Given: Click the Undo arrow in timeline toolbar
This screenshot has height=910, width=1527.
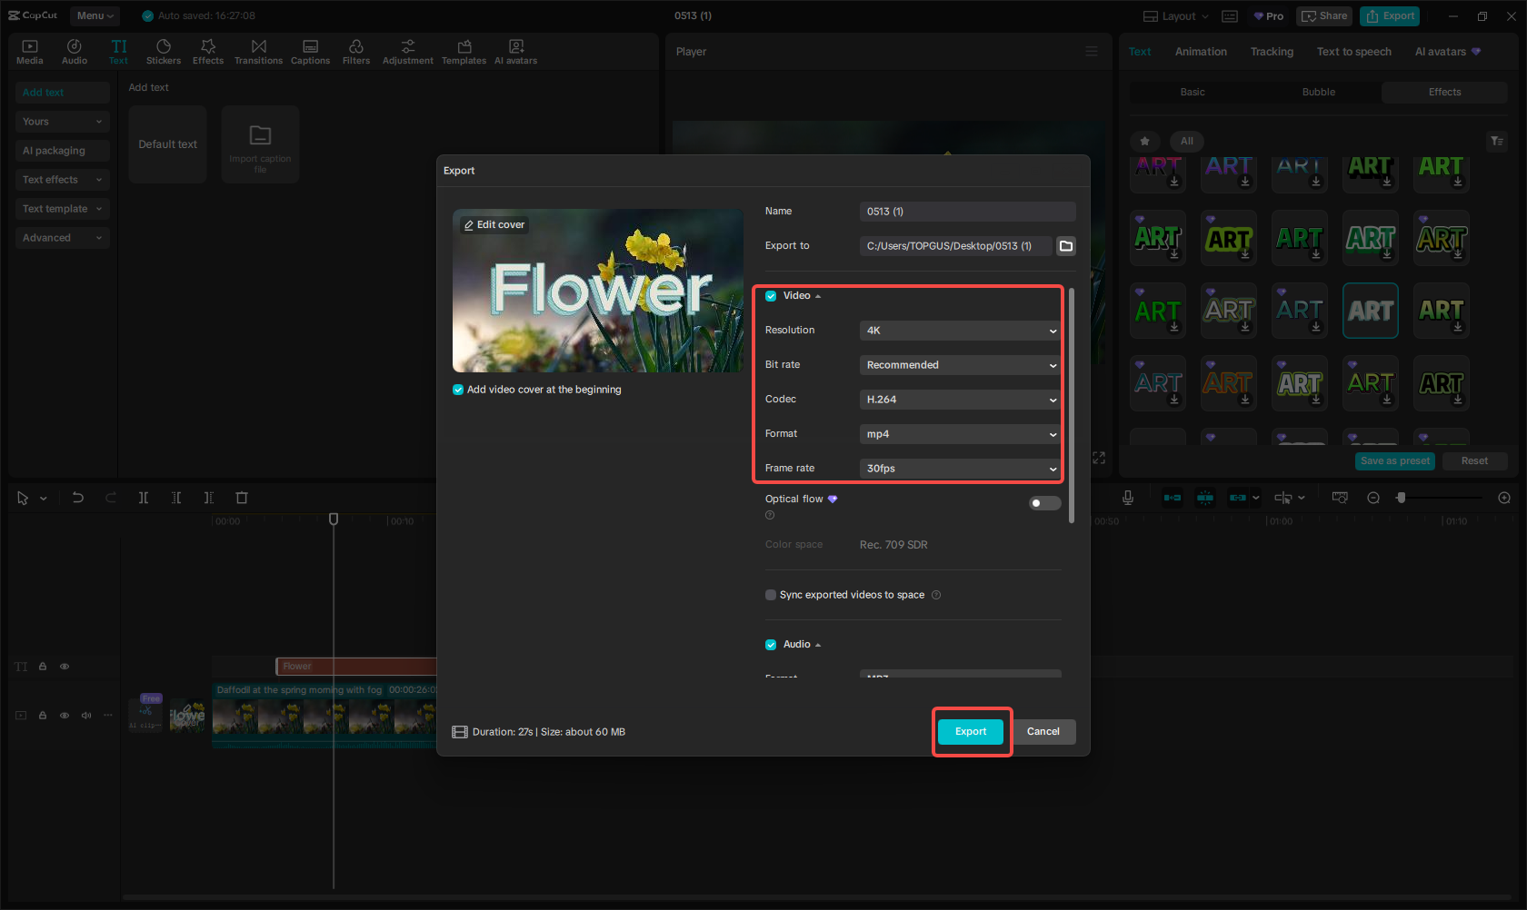Looking at the screenshot, I should (x=78, y=498).
